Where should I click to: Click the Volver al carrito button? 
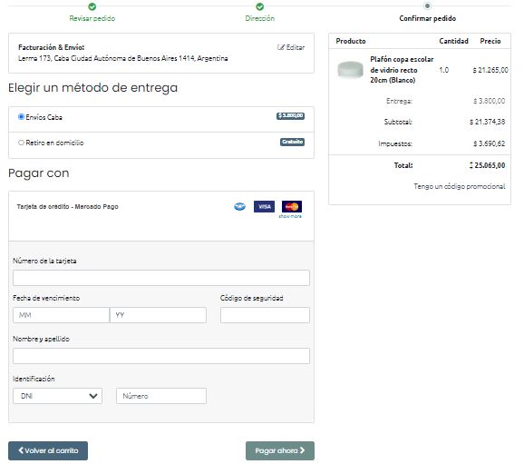coord(48,450)
